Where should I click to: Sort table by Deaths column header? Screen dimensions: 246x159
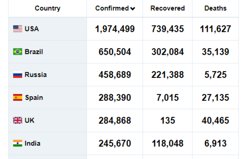[215, 8]
